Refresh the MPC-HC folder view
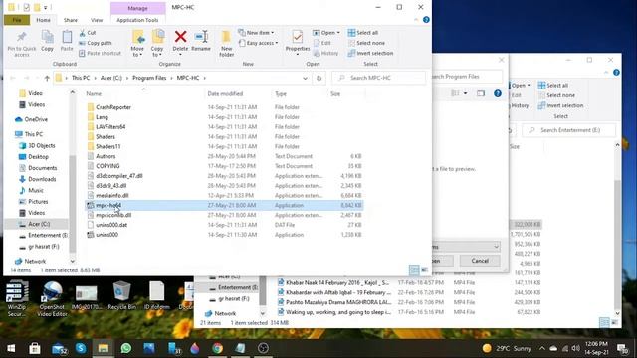 tap(318, 78)
